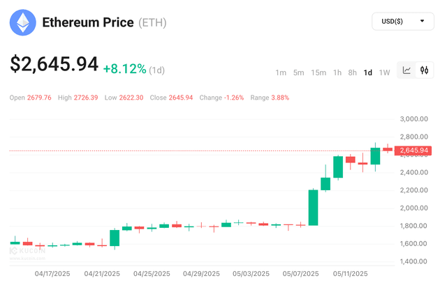The height and width of the screenshot is (292, 447).
Task: Select the 1m timeframe
Action: click(x=281, y=72)
